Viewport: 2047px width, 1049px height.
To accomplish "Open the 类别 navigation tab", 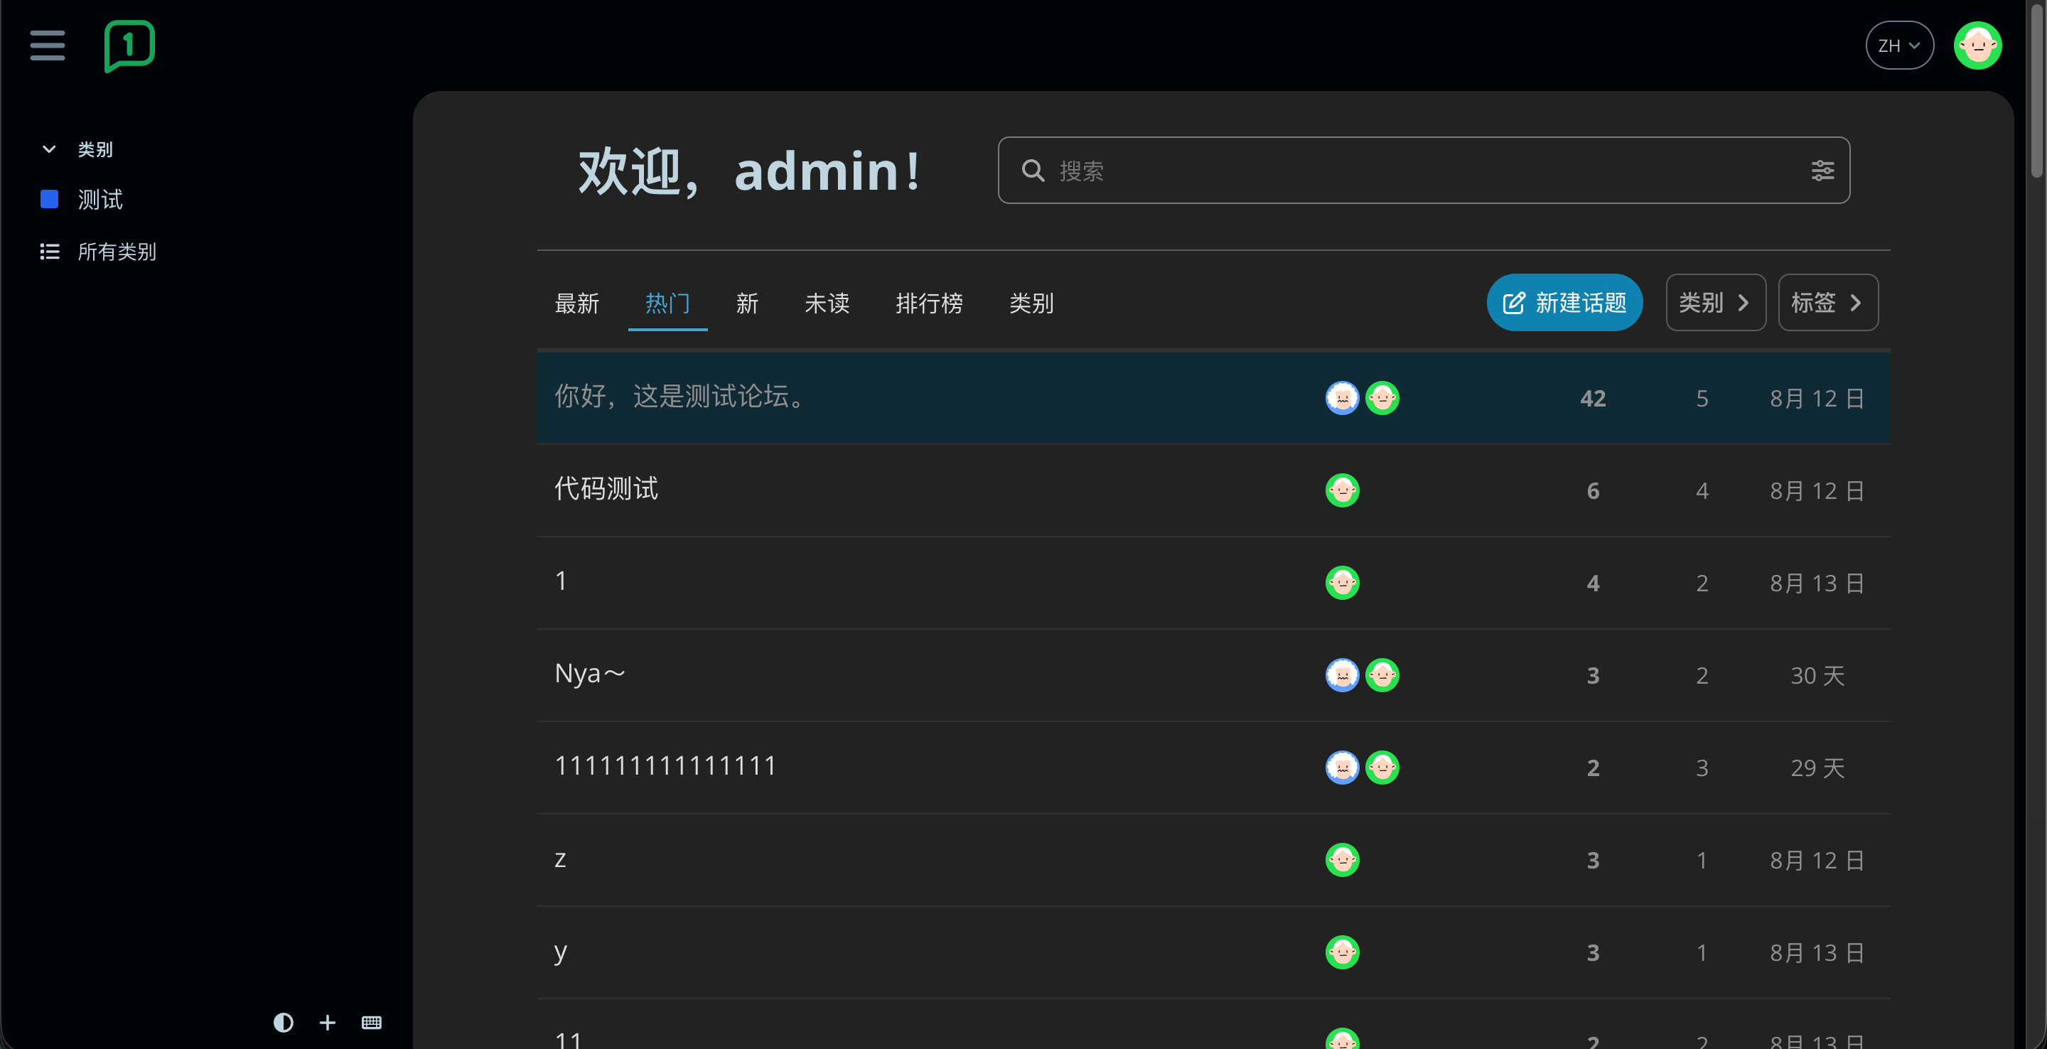I will click(1031, 303).
